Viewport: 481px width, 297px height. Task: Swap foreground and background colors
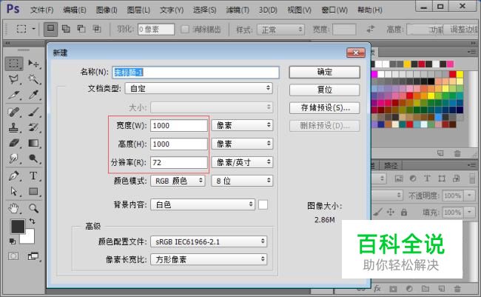pyautogui.click(x=32, y=221)
